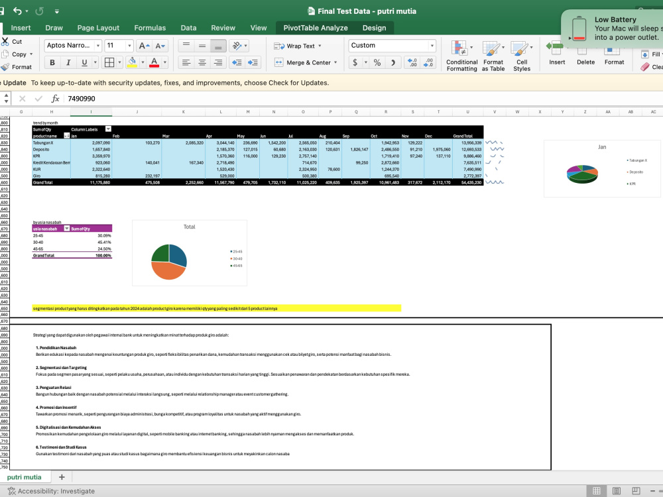This screenshot has width=663, height=497.
Task: Expand the Copy dropdown arrow
Action: [31, 54]
